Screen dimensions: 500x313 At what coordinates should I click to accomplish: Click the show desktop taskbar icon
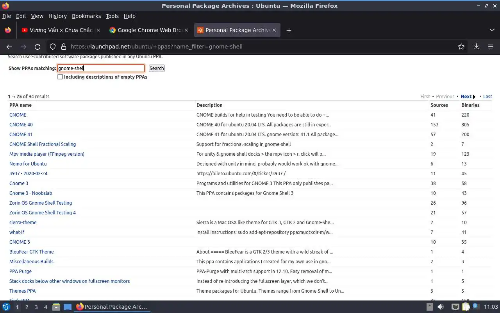tap(67, 307)
